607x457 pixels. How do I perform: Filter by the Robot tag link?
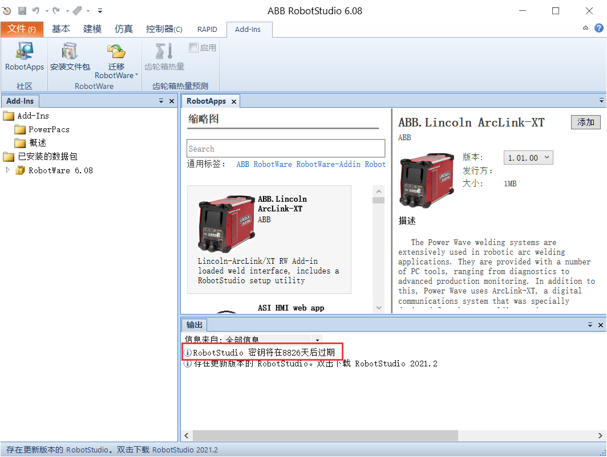(375, 164)
